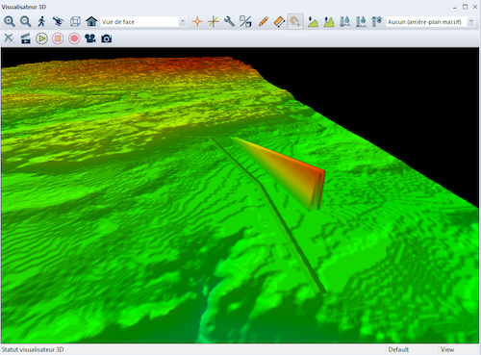This screenshot has width=481, height=355.
Task: Minimize the Visualisateur 3D window
Action: pos(455,7)
